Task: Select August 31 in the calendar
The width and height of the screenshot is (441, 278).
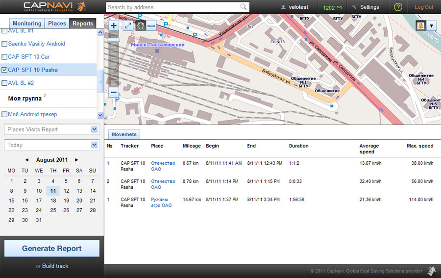Action: click(x=39, y=220)
